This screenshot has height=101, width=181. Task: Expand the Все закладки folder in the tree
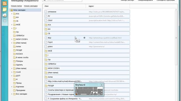(x=12, y=94)
